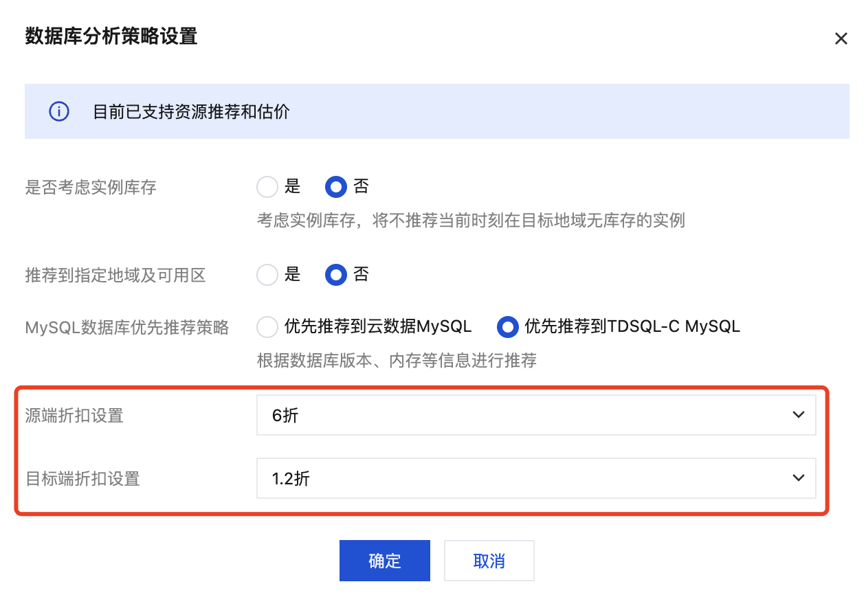Image resolution: width=866 pixels, height=606 pixels.
Task: Select 是 for 是否考虑实例库存
Action: 267,186
